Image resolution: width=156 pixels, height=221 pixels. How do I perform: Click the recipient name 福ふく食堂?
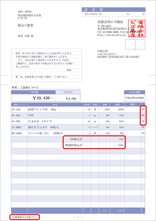point(26,25)
